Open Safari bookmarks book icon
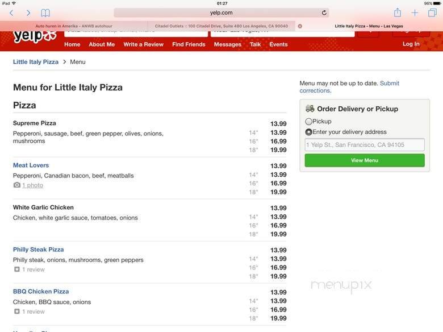The width and height of the screenshot is (443, 332). pyautogui.click(x=45, y=13)
